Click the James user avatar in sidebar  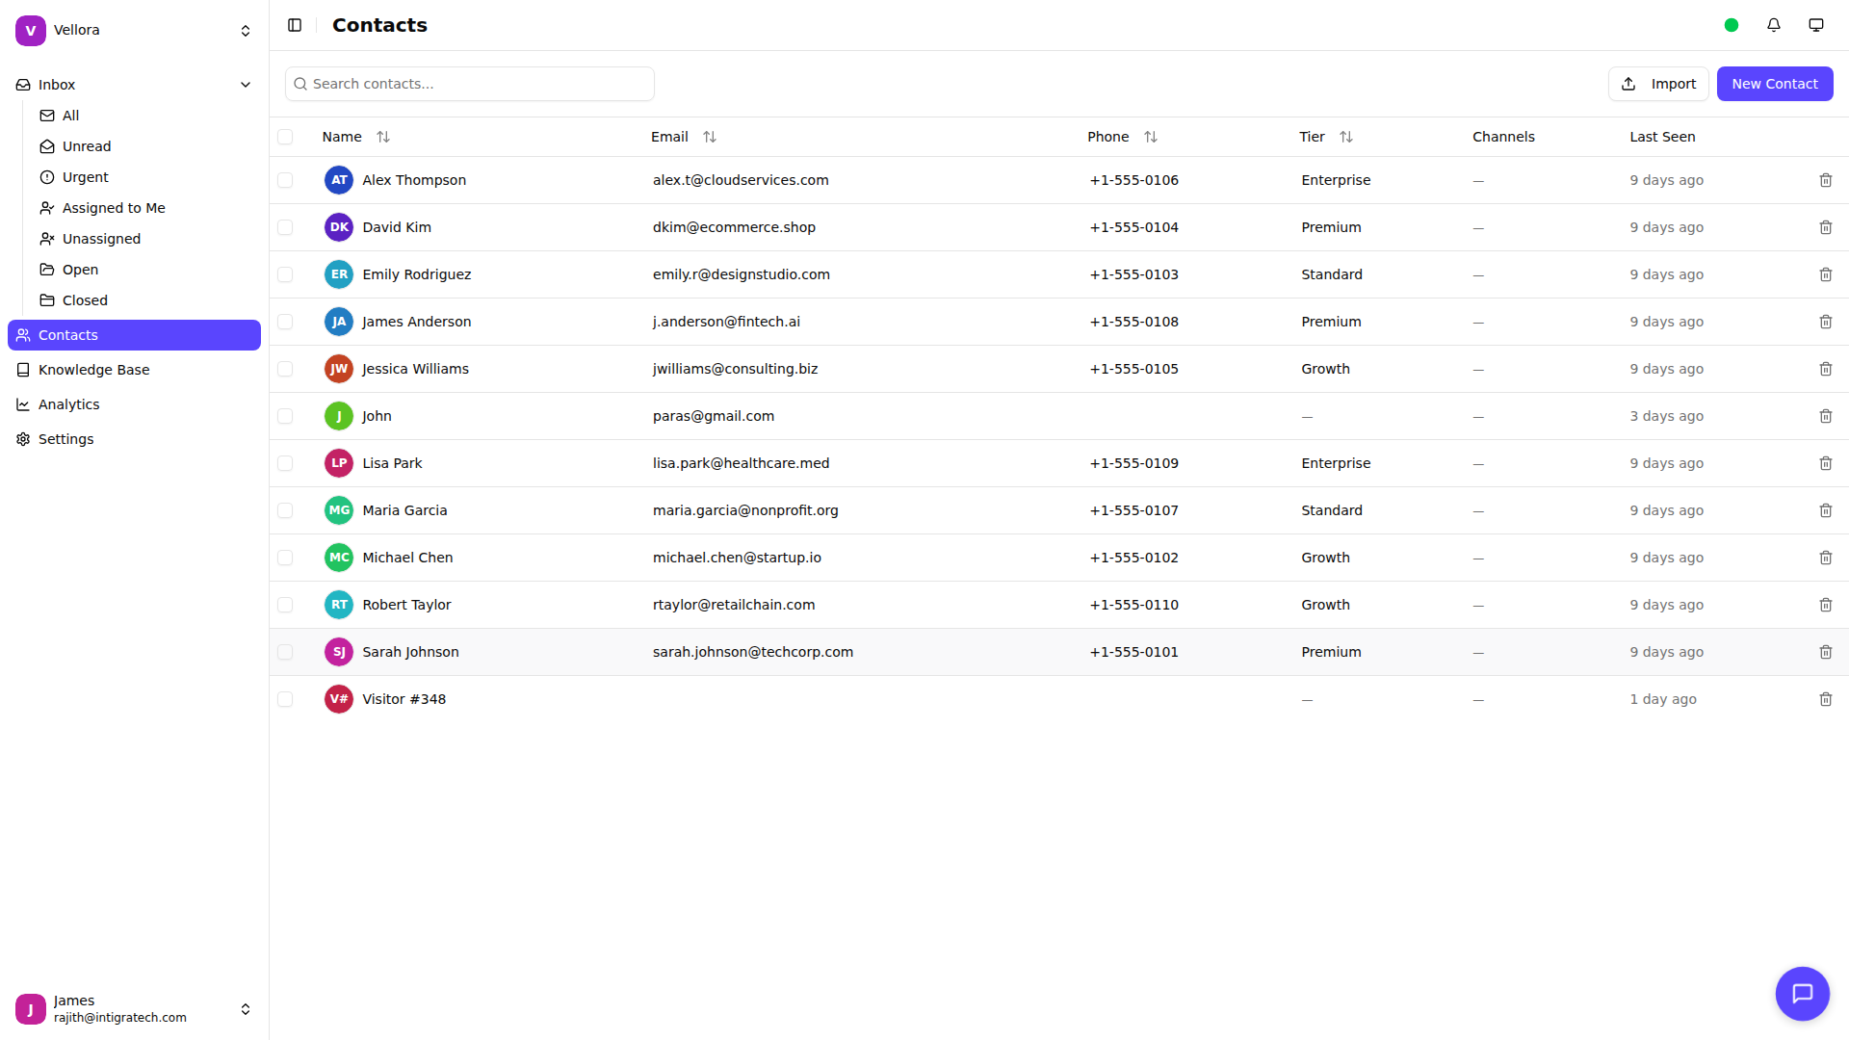[x=31, y=1009]
